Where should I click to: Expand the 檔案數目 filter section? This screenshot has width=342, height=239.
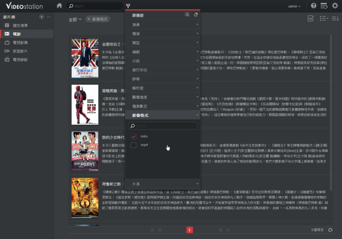[163, 106]
